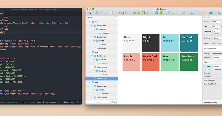Select the highlighted ShapeGroup layer
This screenshot has height=116, width=222.
tap(102, 79)
